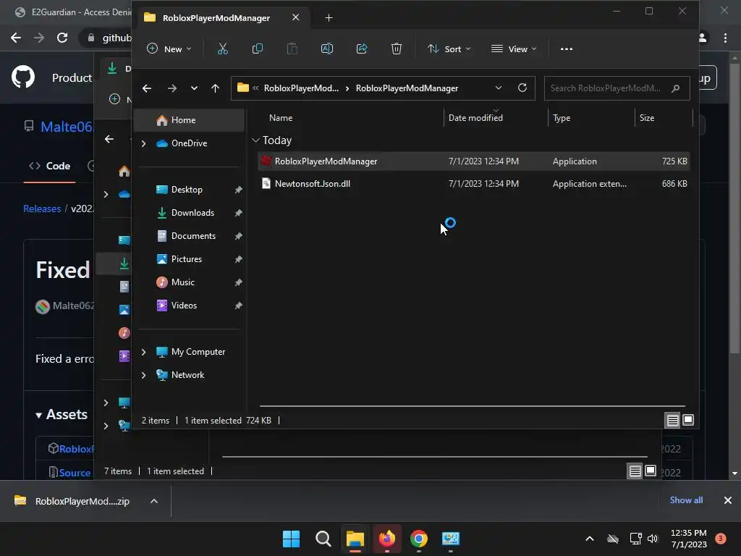
Task: Click Show all downloads link
Action: point(686,500)
